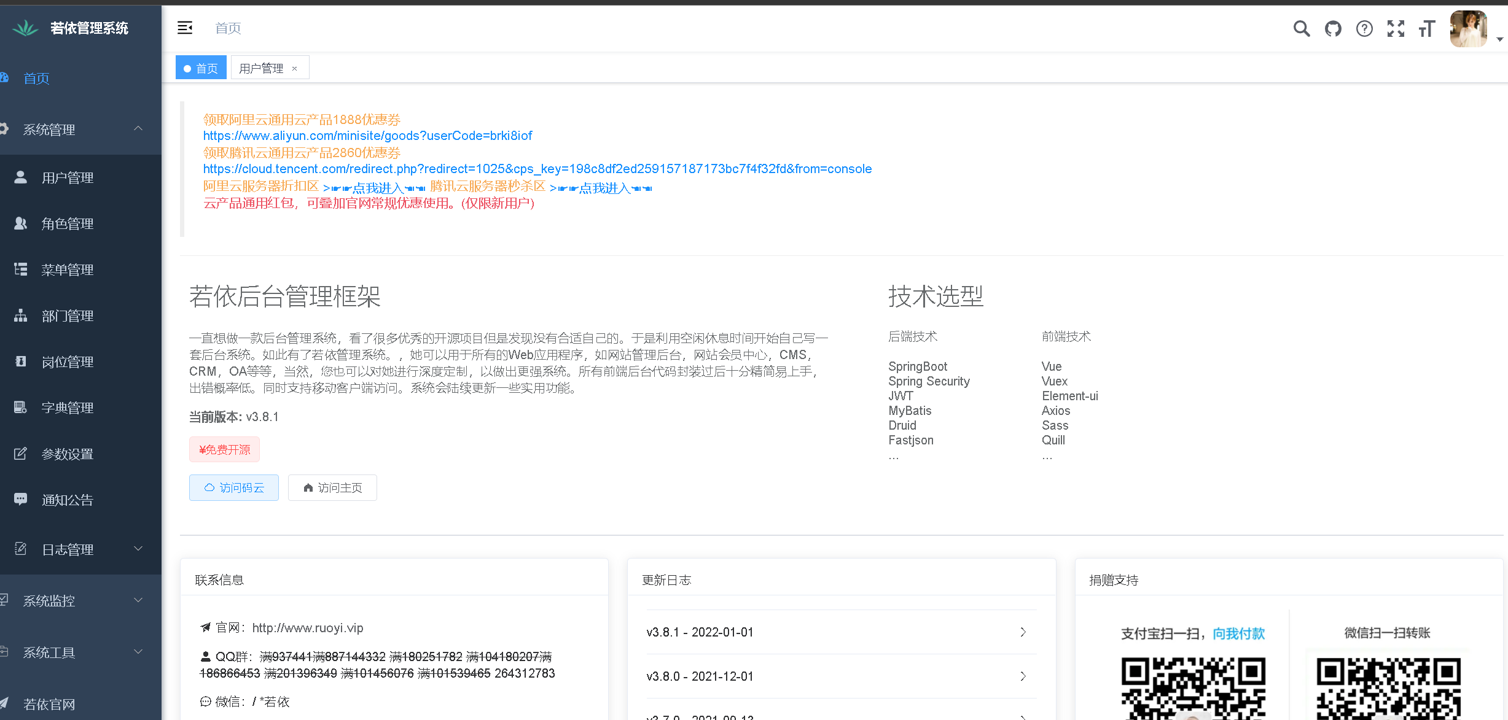
Task: Close the 用户管理 tab
Action: 295,69
